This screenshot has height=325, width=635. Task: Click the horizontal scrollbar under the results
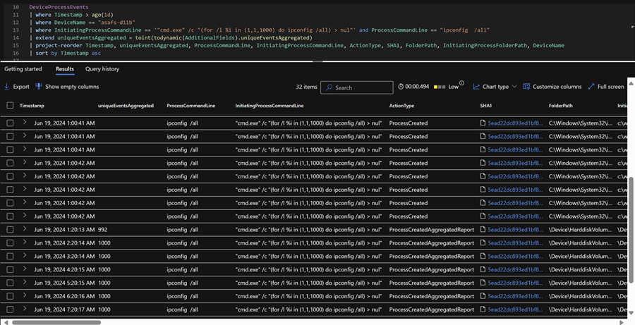[282, 322]
